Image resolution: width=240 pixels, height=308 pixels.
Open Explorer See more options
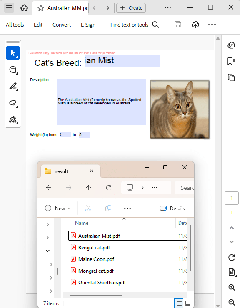pyautogui.click(x=127, y=209)
